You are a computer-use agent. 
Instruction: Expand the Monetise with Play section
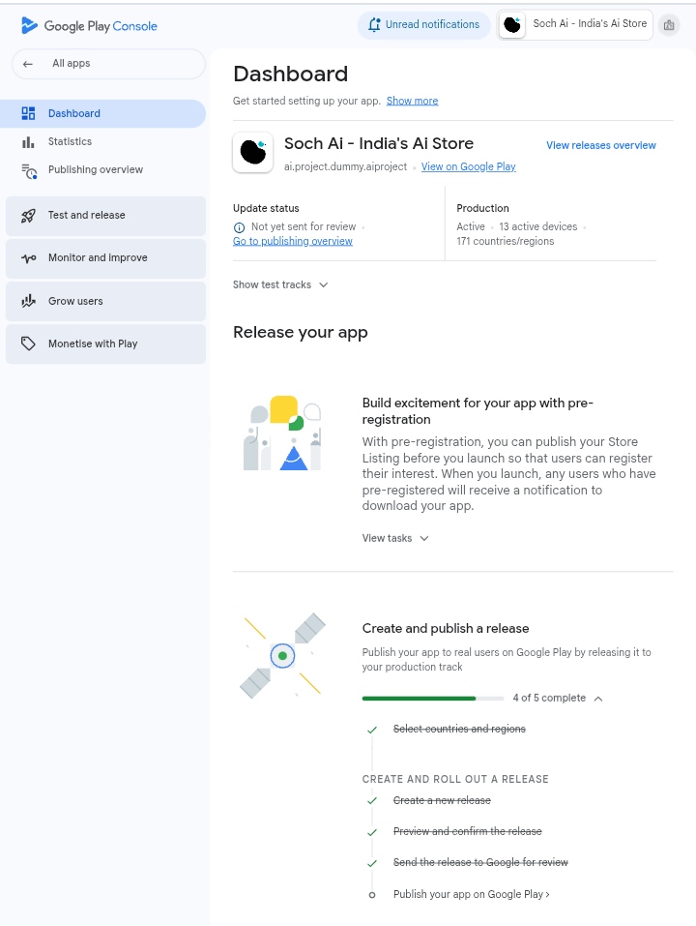coord(106,344)
